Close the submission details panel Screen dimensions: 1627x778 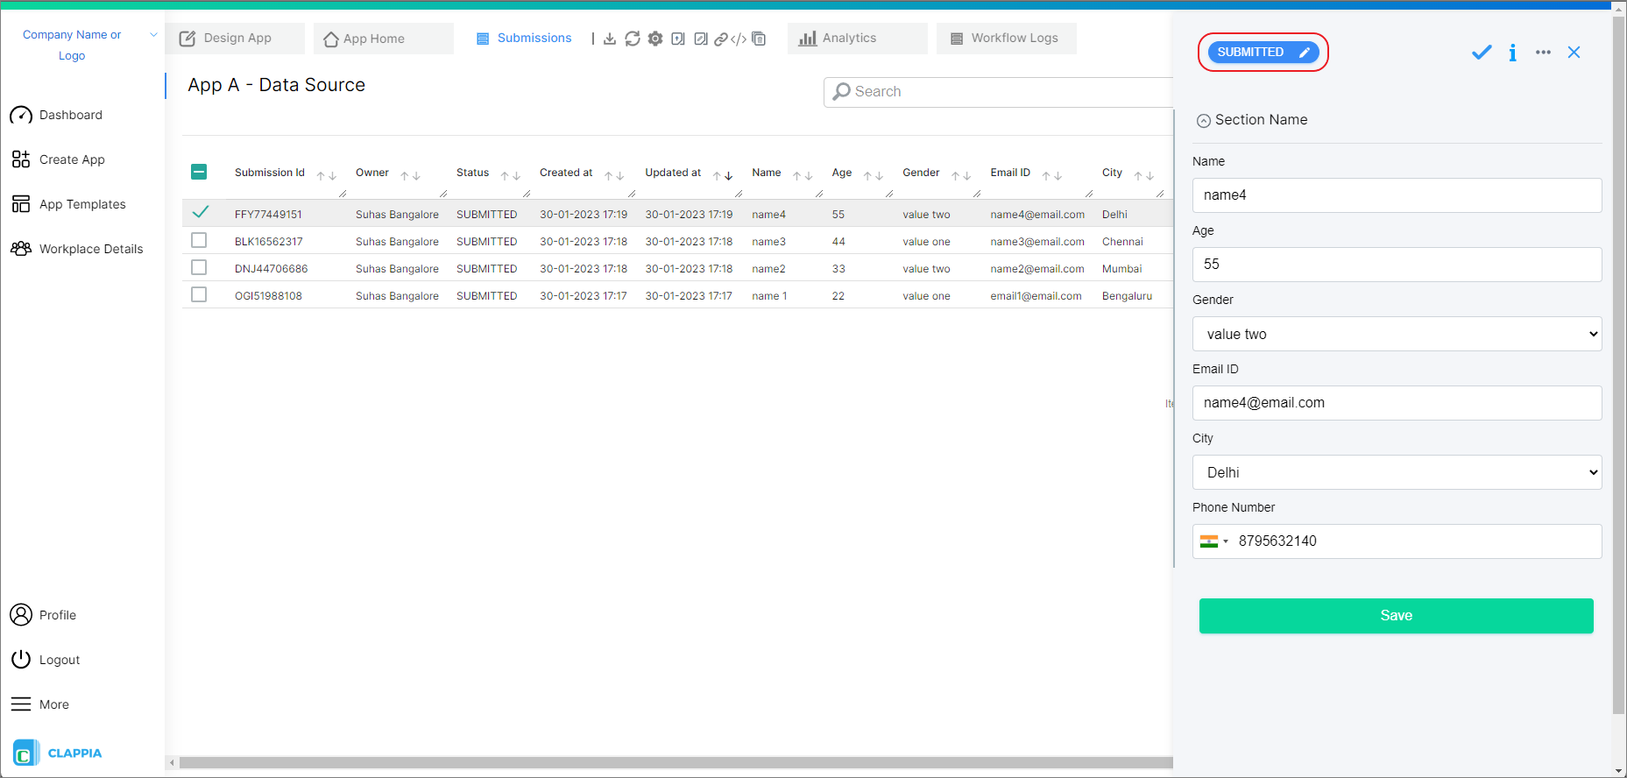[1574, 53]
